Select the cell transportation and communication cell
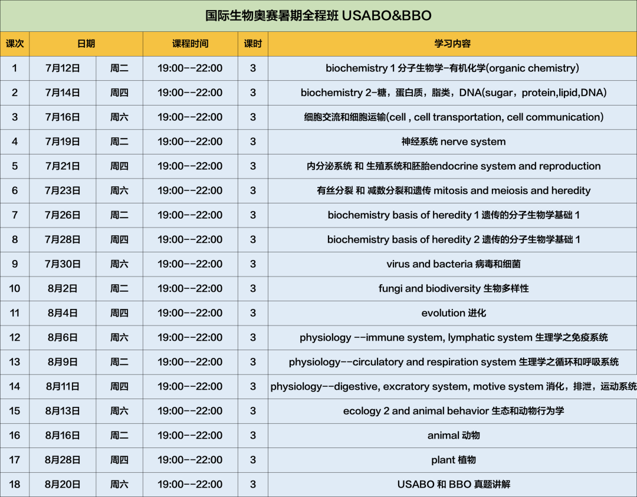The width and height of the screenshot is (637, 497). coord(452,117)
